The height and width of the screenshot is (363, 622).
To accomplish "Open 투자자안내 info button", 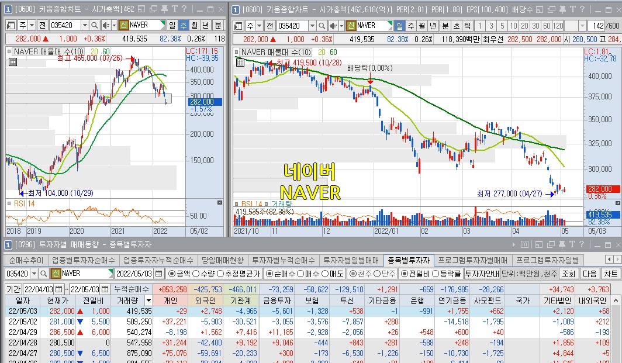I will click(x=482, y=274).
